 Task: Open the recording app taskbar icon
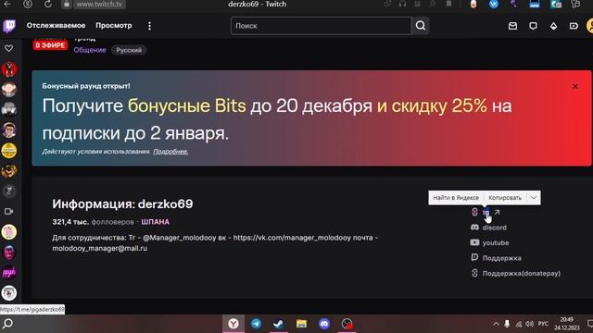(x=347, y=324)
